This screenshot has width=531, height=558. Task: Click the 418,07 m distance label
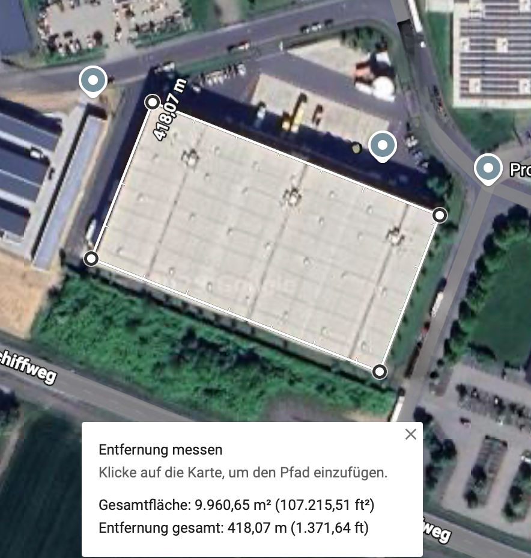click(169, 109)
